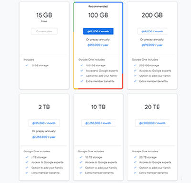Click 'Google One includes' in 20 TB card
Image resolution: width=191 pixels, height=183 pixels.
point(145,151)
